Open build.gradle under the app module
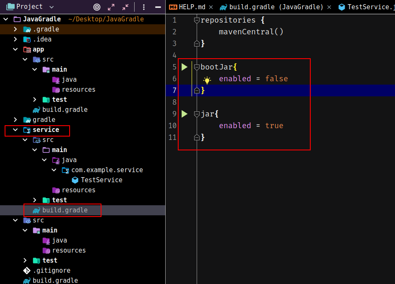Viewport: 395px width, 284px height. tap(65, 110)
